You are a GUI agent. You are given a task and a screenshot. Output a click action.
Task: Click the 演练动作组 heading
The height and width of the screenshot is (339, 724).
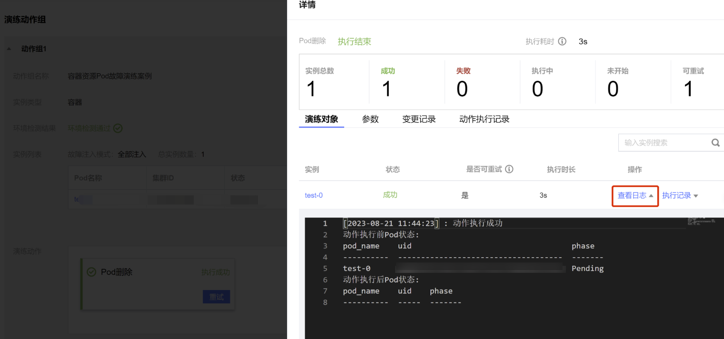(25, 19)
